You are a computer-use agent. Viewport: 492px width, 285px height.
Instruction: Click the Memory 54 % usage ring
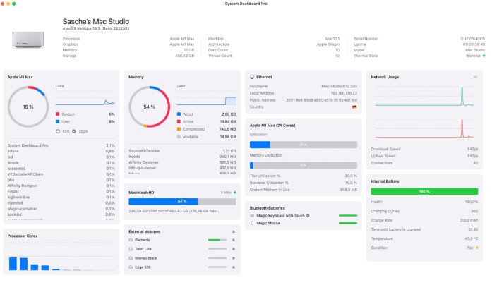click(150, 107)
